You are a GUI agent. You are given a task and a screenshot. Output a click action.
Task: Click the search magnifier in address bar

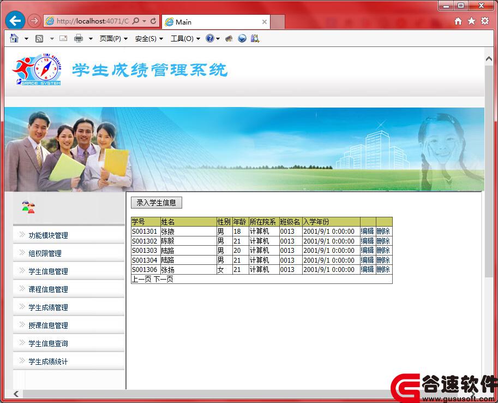point(136,21)
